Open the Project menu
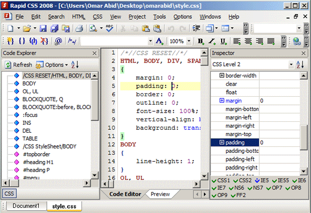 tap(137, 17)
